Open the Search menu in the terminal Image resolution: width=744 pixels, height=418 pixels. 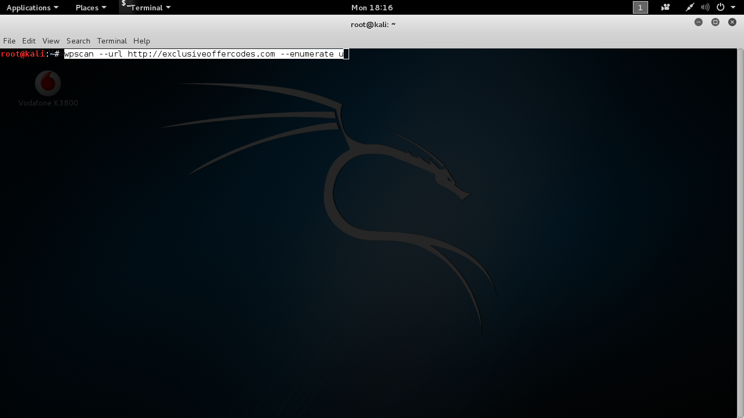pos(78,41)
